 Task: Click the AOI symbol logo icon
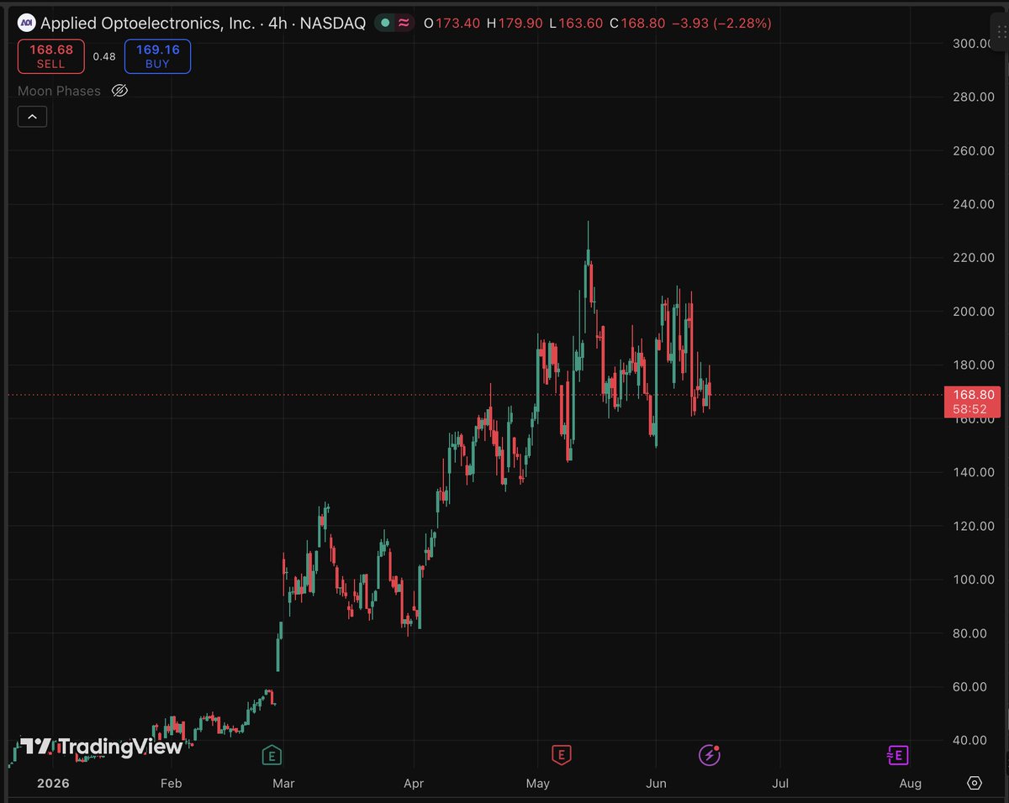[28, 24]
